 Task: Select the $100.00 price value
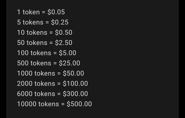(75, 84)
